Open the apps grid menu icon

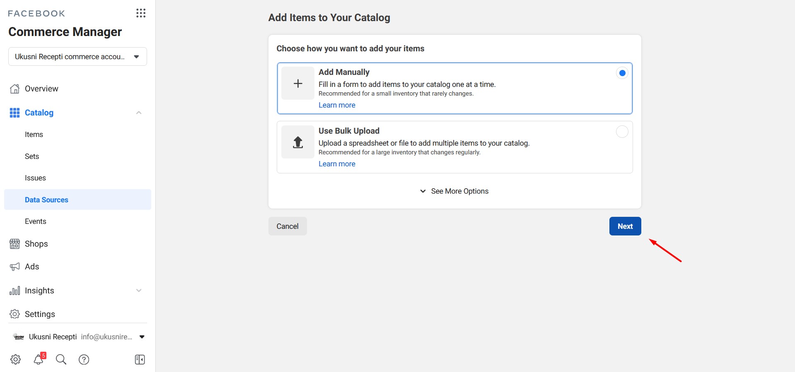pos(141,13)
